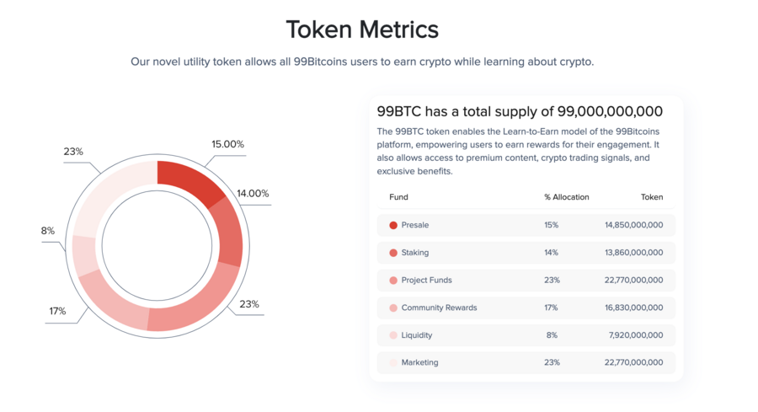Click the Staking color dot

coord(393,253)
